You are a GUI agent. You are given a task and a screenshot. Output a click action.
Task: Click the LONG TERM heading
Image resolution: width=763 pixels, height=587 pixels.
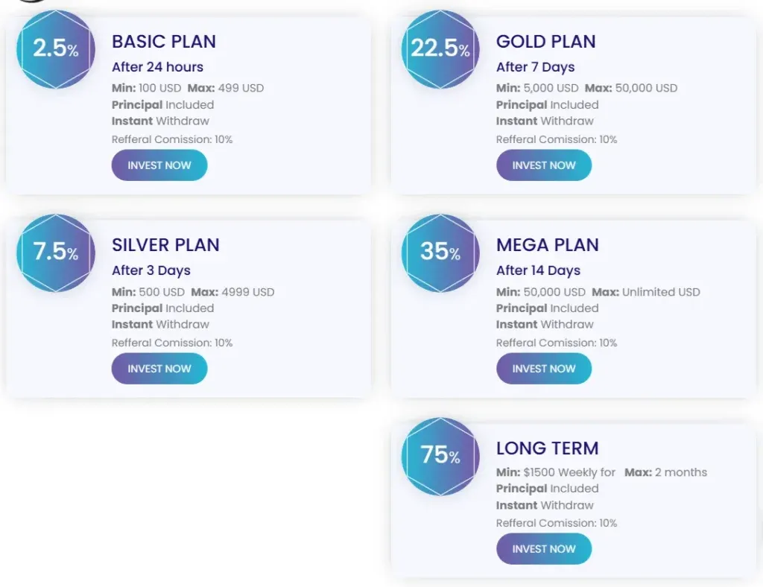tap(548, 448)
